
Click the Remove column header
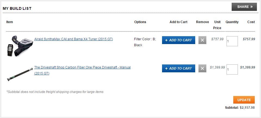click(x=202, y=22)
